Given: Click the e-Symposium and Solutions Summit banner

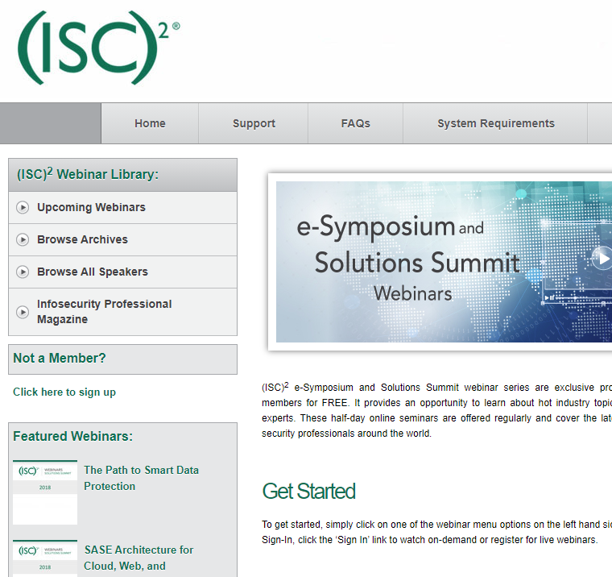Looking at the screenshot, I should point(443,262).
